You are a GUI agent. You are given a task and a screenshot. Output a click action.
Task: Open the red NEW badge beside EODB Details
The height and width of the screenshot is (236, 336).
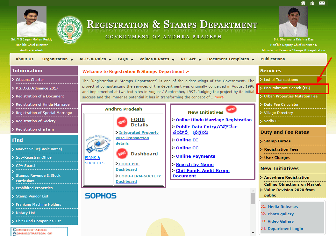click(122, 122)
